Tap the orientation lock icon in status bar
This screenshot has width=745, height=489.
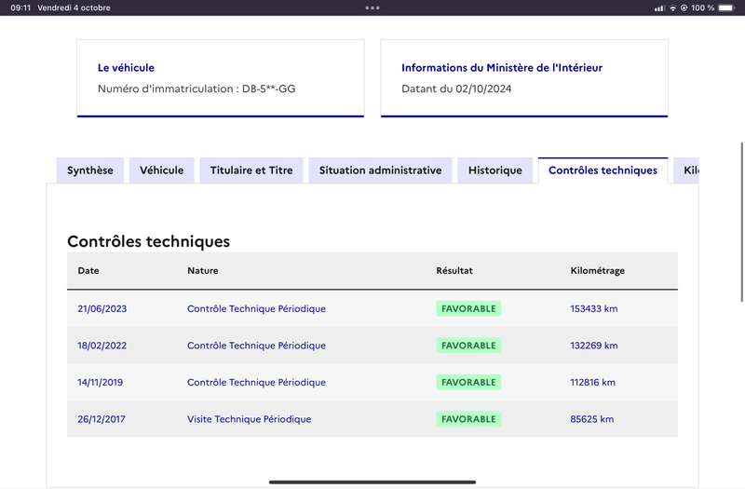coord(684,8)
